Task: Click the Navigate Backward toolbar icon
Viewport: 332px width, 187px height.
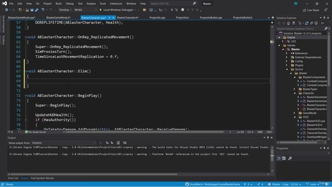Action: (x=7, y=10)
